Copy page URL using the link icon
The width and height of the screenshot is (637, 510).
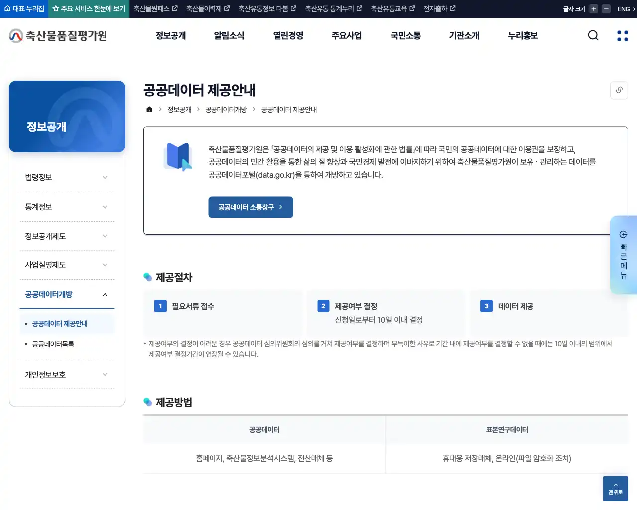coord(619,90)
